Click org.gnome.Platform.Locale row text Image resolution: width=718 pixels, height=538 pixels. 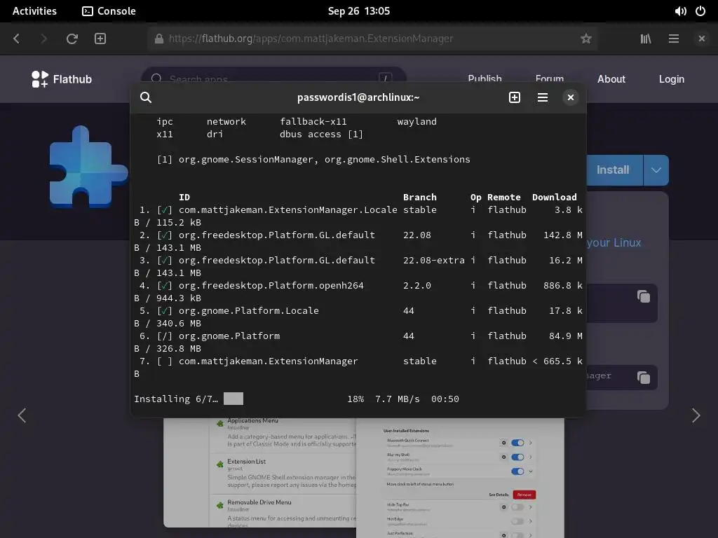pos(249,310)
